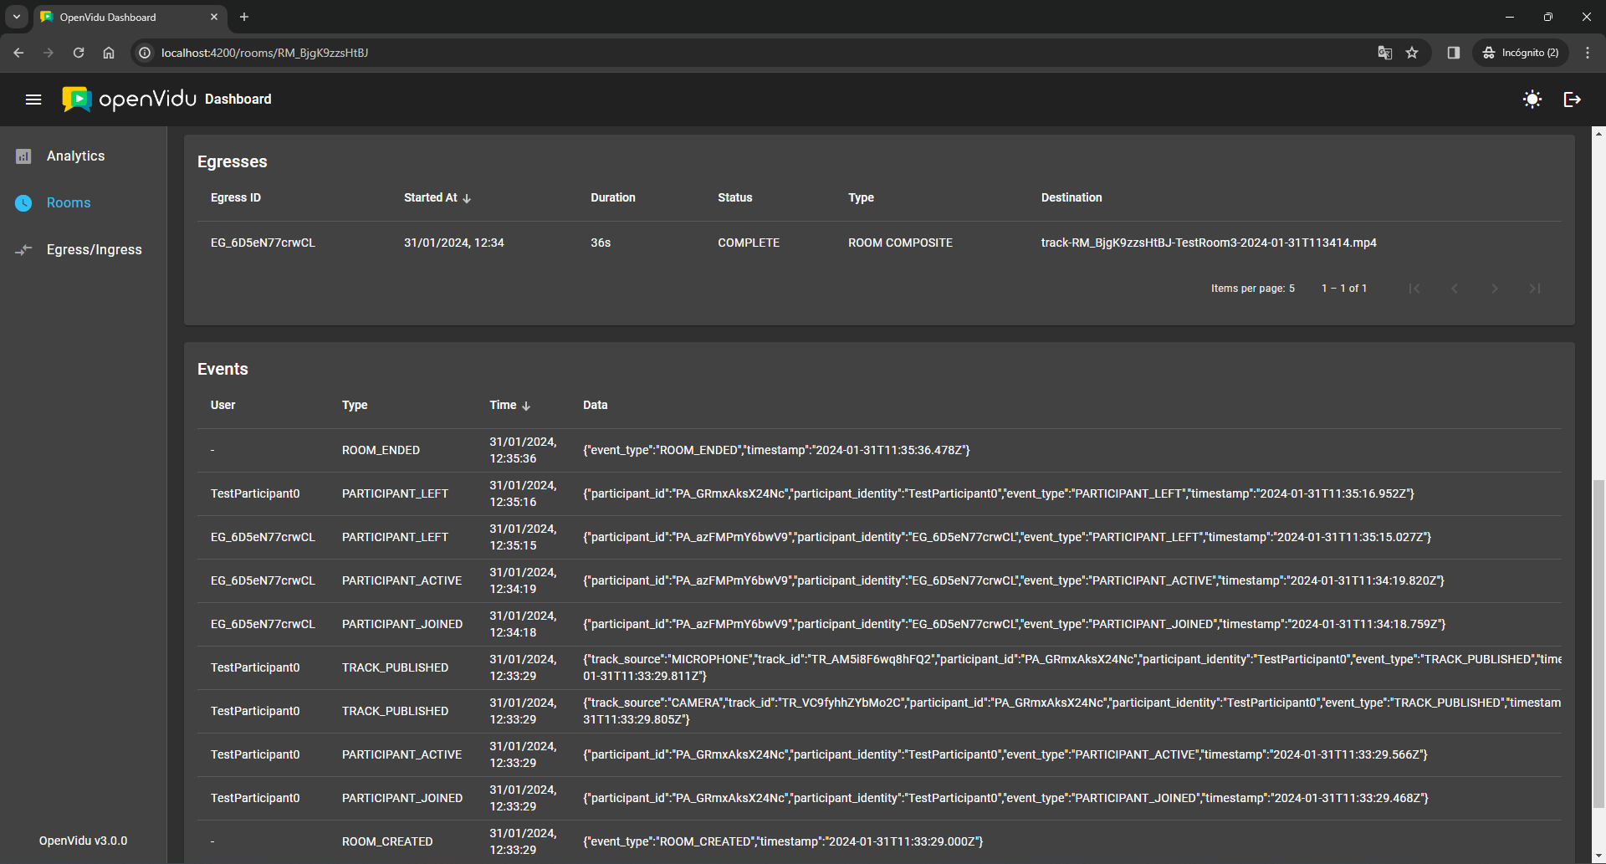This screenshot has height=864, width=1606.
Task: Open egress row EG_6D5eN77crwCL
Action: tap(263, 243)
